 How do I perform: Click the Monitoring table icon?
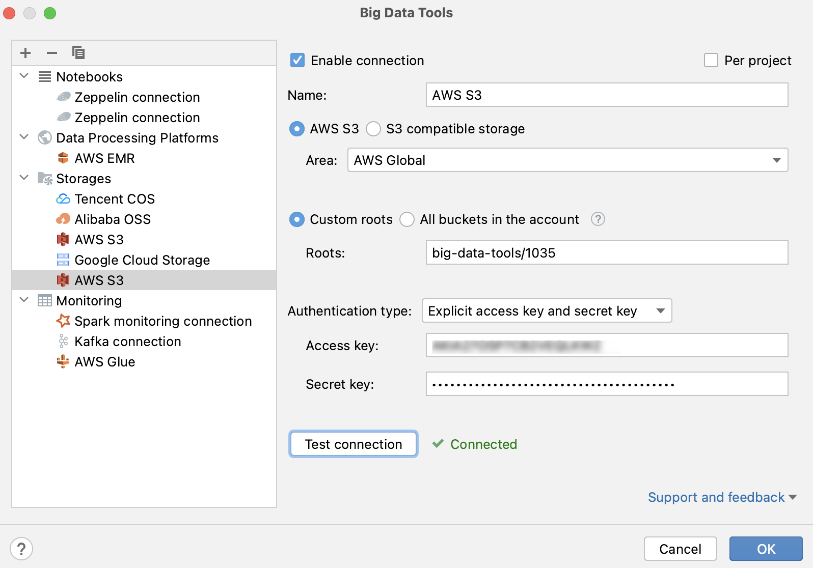[45, 301]
